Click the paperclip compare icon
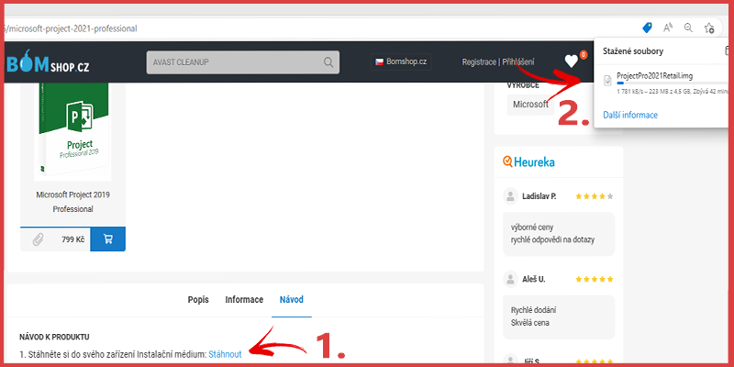734x367 pixels. tap(38, 239)
